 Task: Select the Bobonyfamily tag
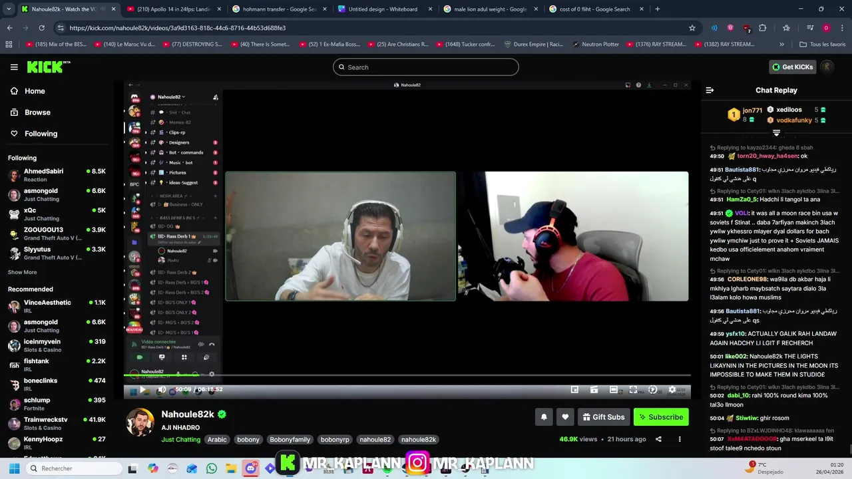pos(290,439)
